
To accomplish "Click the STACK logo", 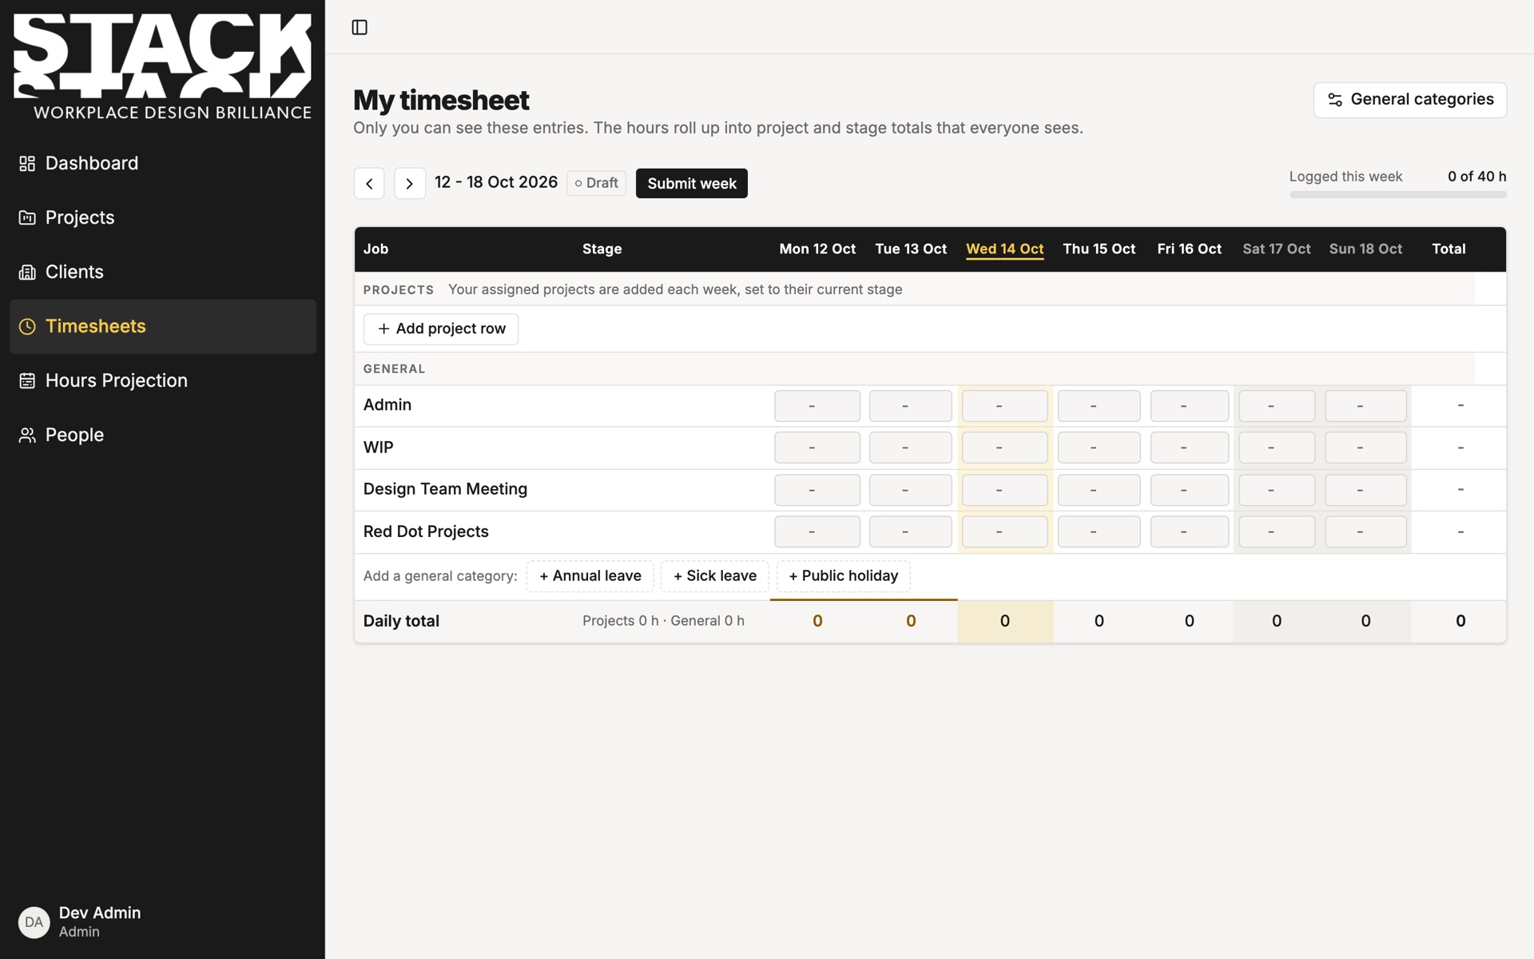I will coord(162,67).
